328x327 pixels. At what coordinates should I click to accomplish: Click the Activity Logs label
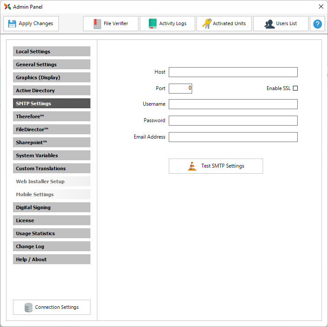173,23
